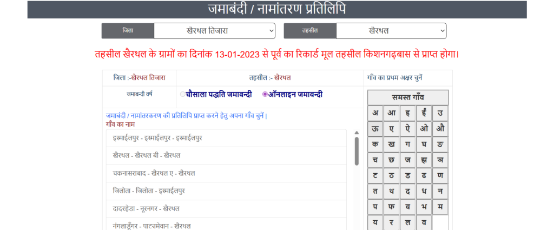Click the म letter button
This screenshot has width=554, height=230.
[x=440, y=207]
